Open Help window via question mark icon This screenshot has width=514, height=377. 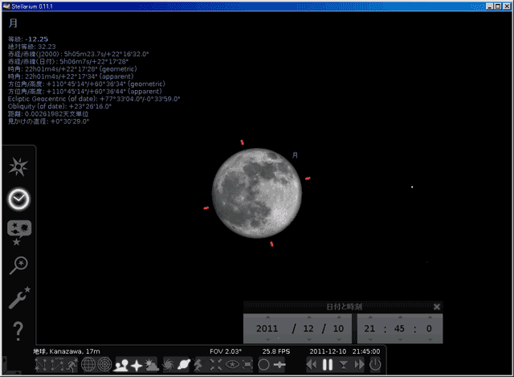click(x=18, y=330)
